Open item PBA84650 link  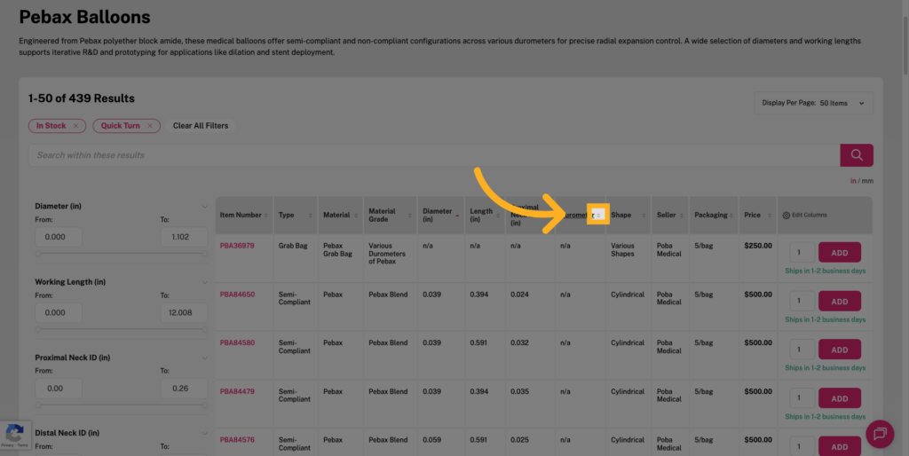237,295
